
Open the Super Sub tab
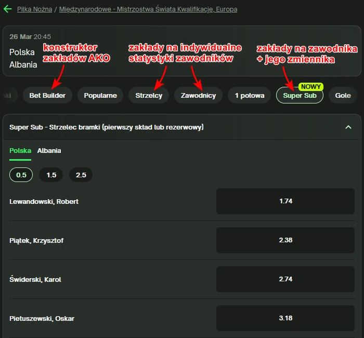point(300,95)
